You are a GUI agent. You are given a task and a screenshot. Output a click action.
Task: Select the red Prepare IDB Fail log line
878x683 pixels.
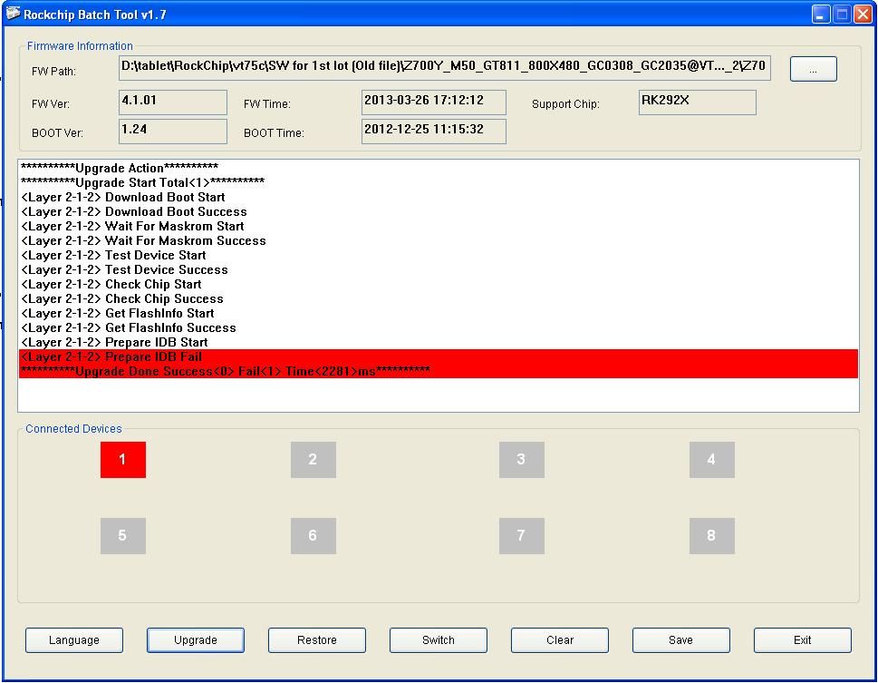438,356
